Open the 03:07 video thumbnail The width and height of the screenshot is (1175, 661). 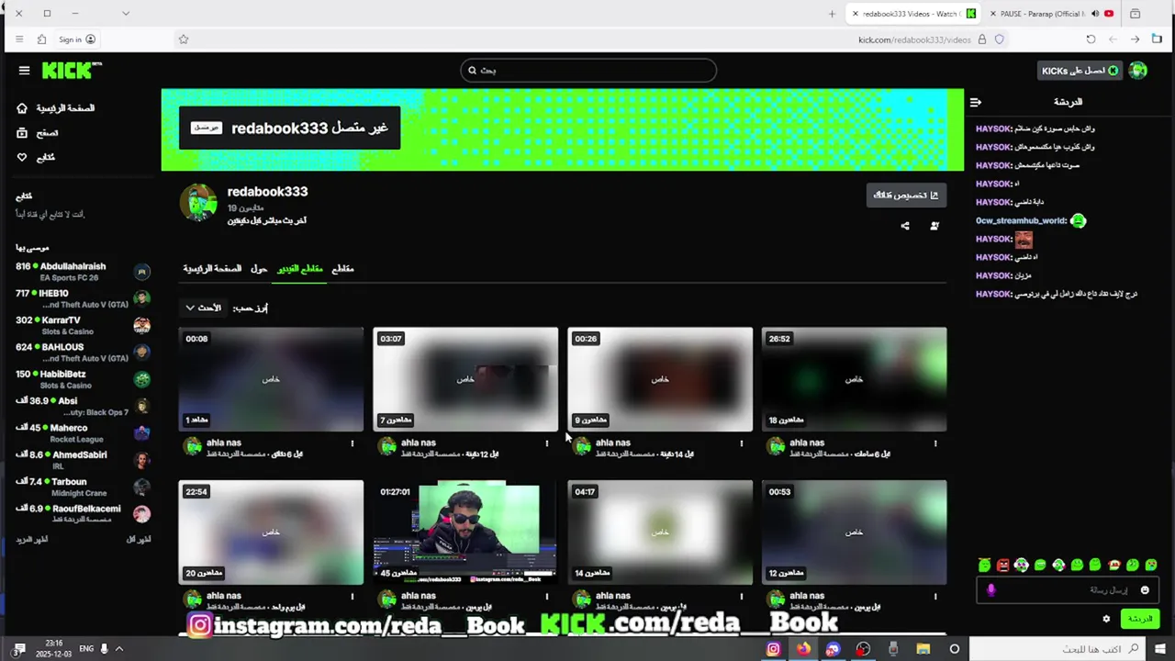[x=465, y=379]
